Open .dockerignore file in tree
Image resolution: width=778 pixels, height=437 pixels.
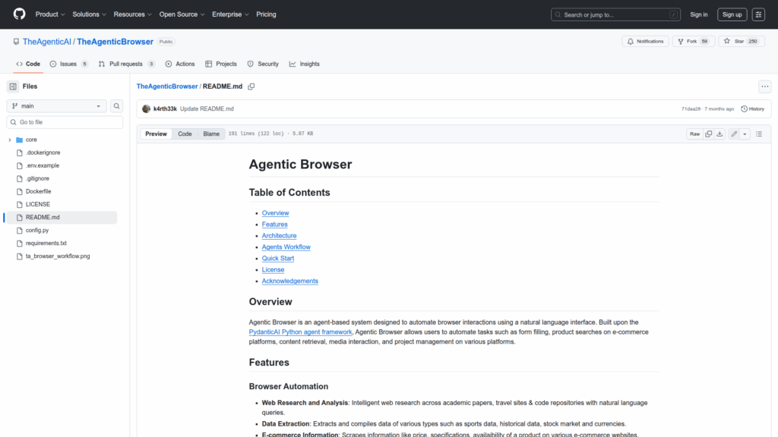pos(43,152)
